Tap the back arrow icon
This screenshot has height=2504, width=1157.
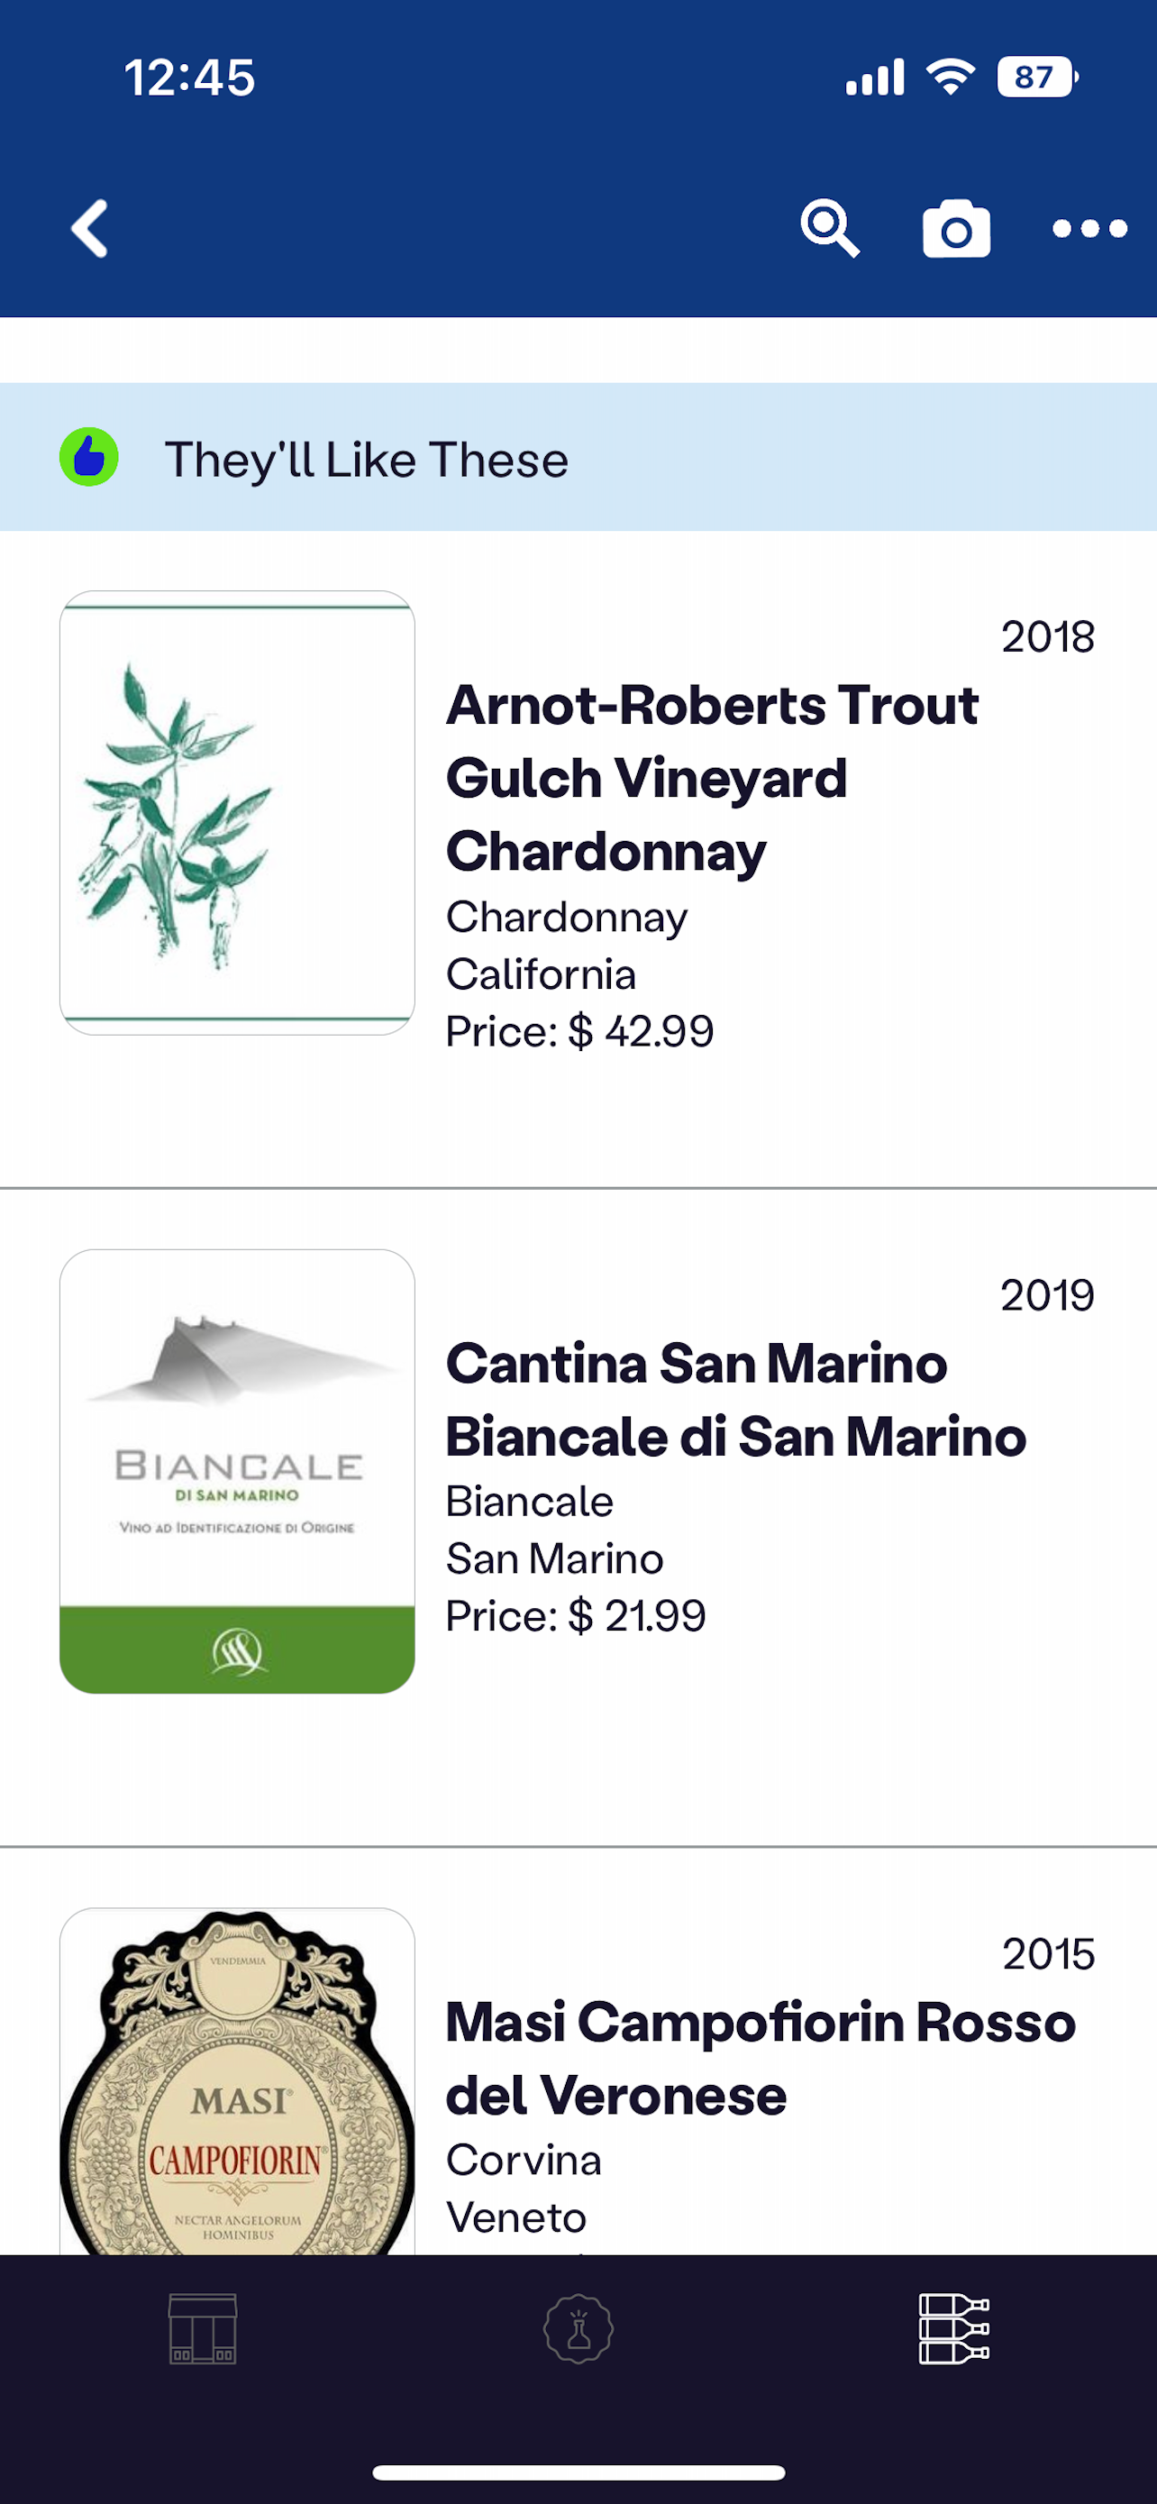tap(89, 230)
